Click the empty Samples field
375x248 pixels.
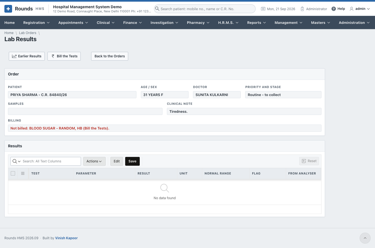[85, 111]
